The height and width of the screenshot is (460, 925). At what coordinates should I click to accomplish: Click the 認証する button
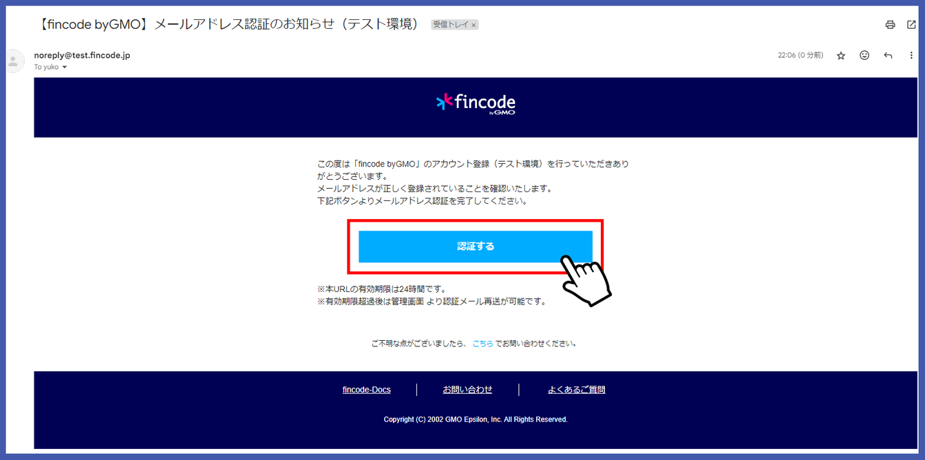click(x=476, y=247)
